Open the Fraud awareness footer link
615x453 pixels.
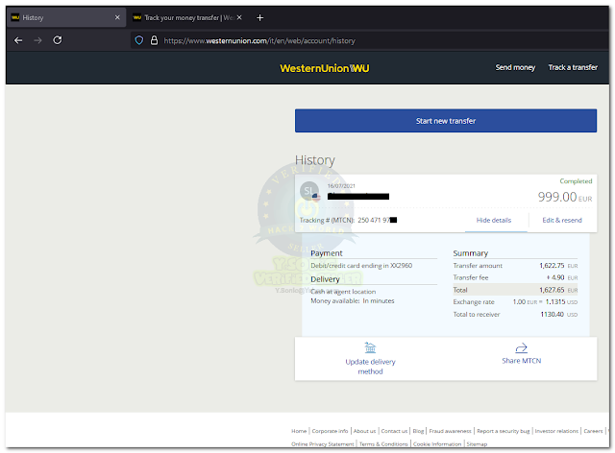coord(451,431)
